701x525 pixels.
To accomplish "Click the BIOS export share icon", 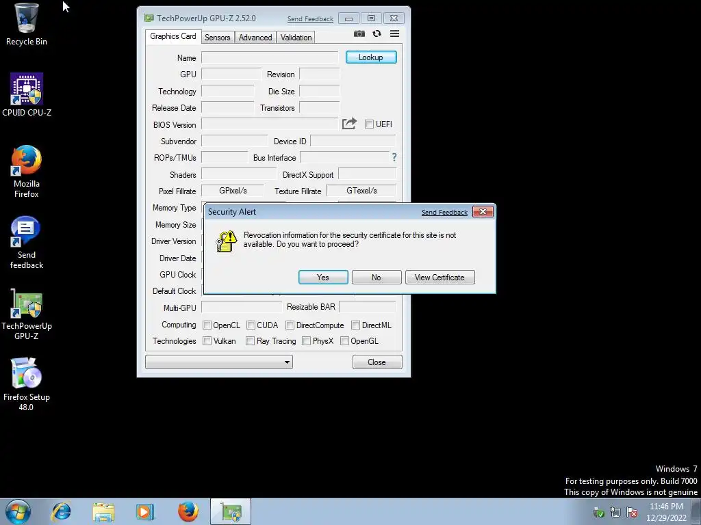I will tap(349, 123).
